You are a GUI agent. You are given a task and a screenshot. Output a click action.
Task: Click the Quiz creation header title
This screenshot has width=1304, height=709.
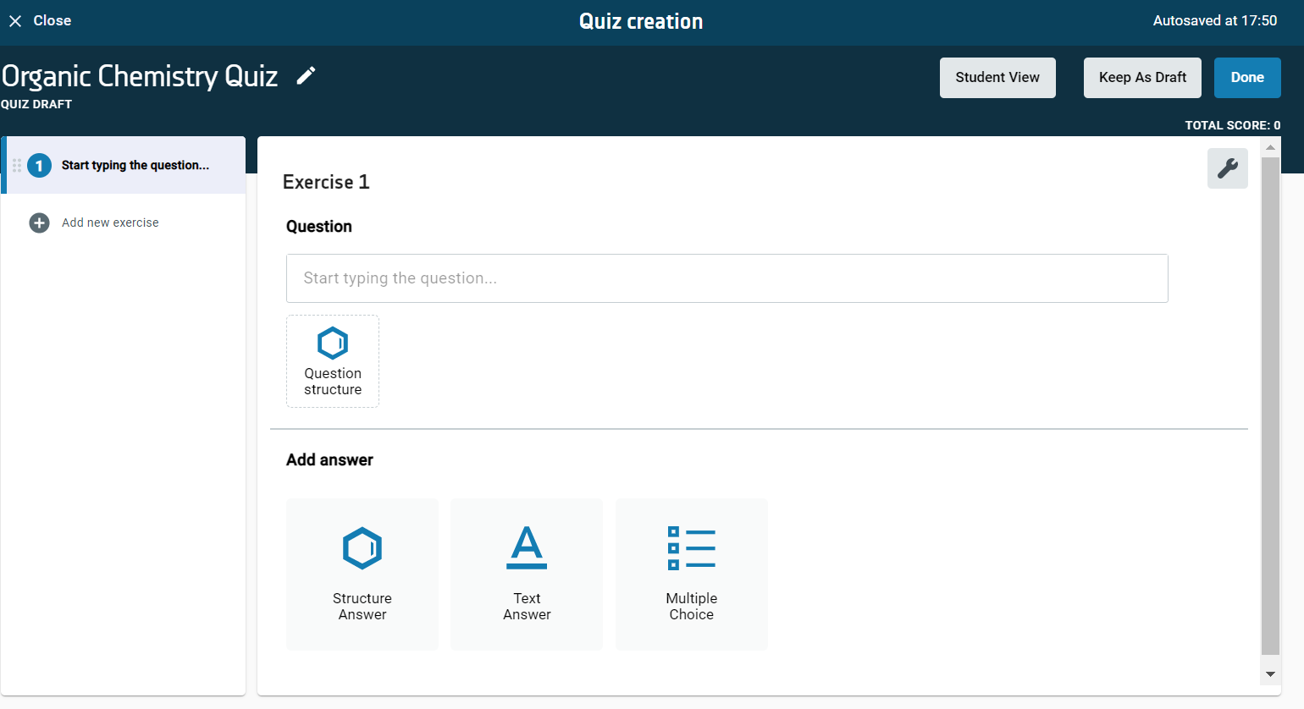click(641, 20)
